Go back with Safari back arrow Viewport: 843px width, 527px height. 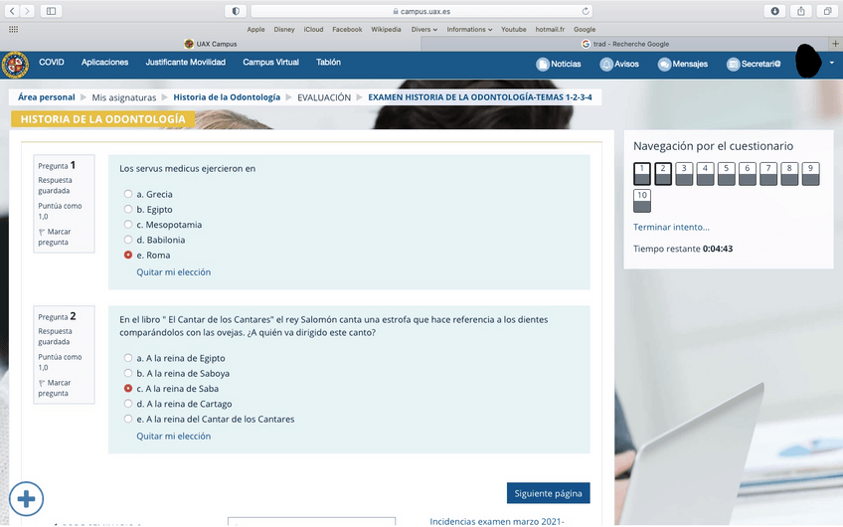tap(12, 11)
